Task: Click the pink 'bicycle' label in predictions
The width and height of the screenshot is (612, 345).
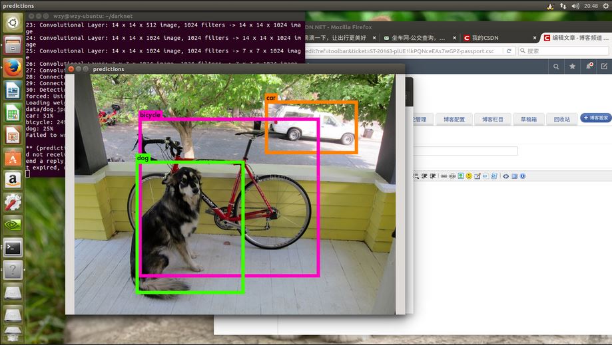Action: coord(151,115)
